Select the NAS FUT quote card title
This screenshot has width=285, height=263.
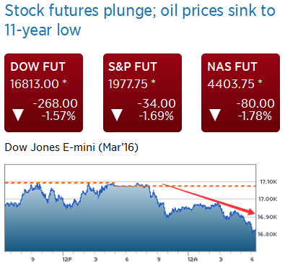tap(232, 66)
